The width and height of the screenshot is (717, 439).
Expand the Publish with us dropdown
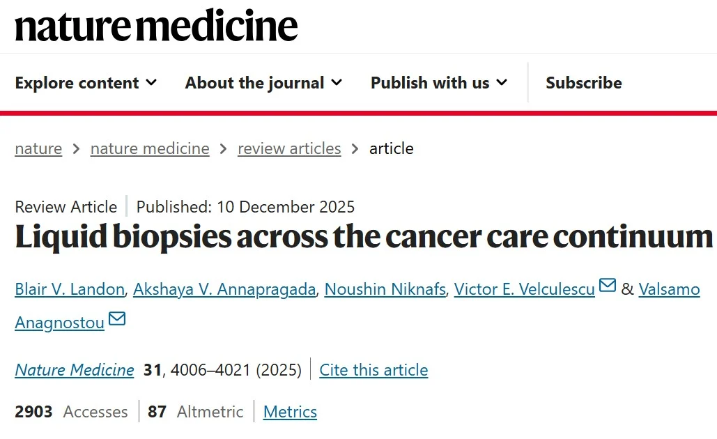pos(439,83)
